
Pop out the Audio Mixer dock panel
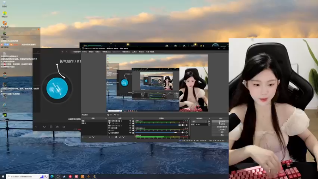pyautogui.click(x=189, y=118)
